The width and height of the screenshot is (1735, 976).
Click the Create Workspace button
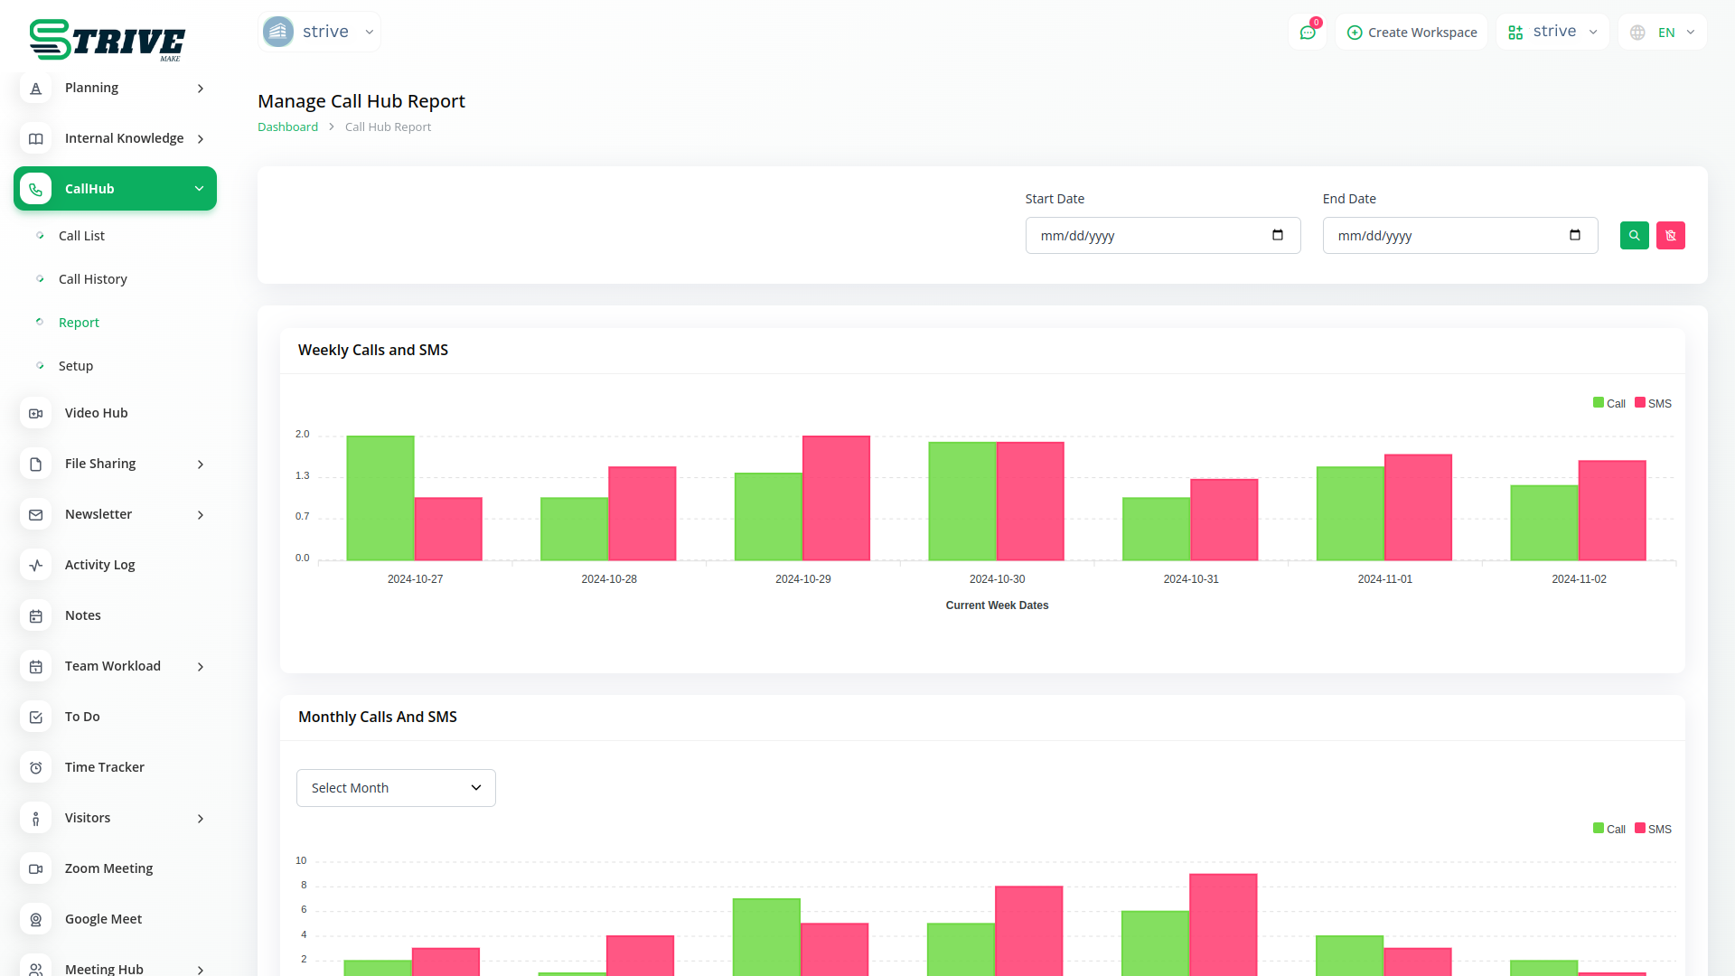[1411, 33]
